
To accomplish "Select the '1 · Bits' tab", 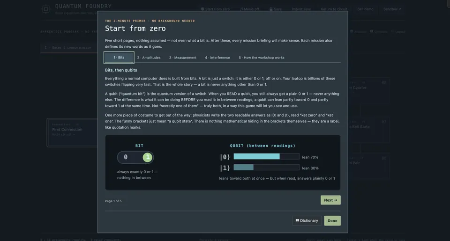I will pyautogui.click(x=119, y=57).
